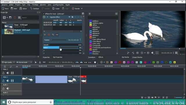
Task: Click the Add Clip icon in Project Bin
Action: [x=4, y=17]
